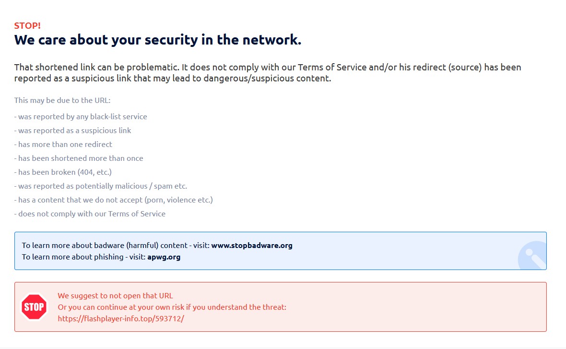Click the 'We care about your security' headline
Image resolution: width=566 pixels, height=349 pixels.
157,40
